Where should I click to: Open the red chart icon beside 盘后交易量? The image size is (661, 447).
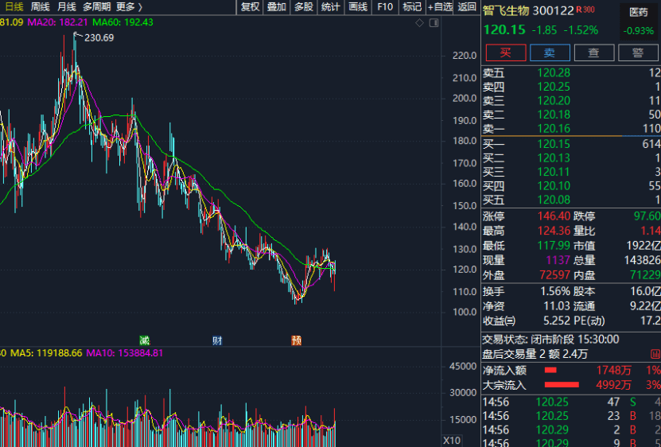655,354
